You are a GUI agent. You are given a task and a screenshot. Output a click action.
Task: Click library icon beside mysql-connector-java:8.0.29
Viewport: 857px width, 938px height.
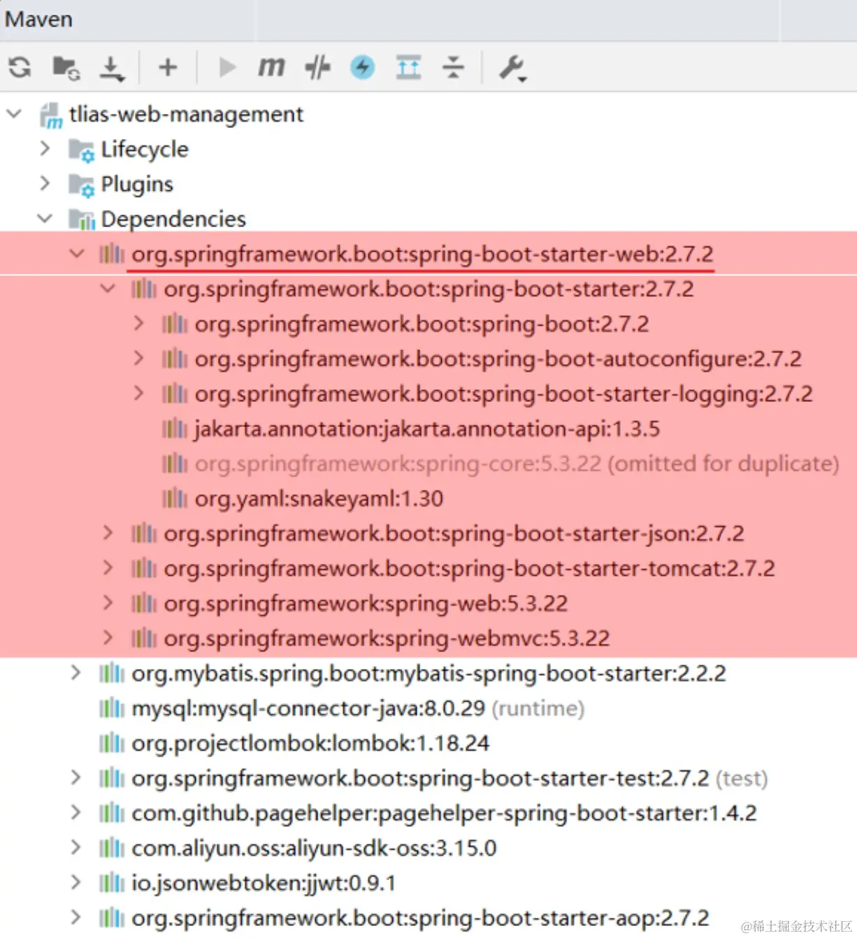(x=111, y=708)
